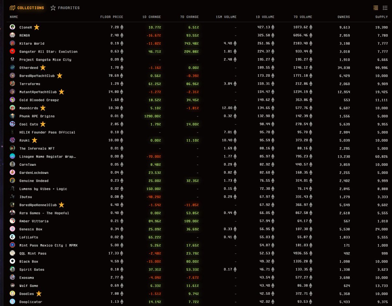Toggle MutantApeYachtClub favorite star

tap(61, 92)
